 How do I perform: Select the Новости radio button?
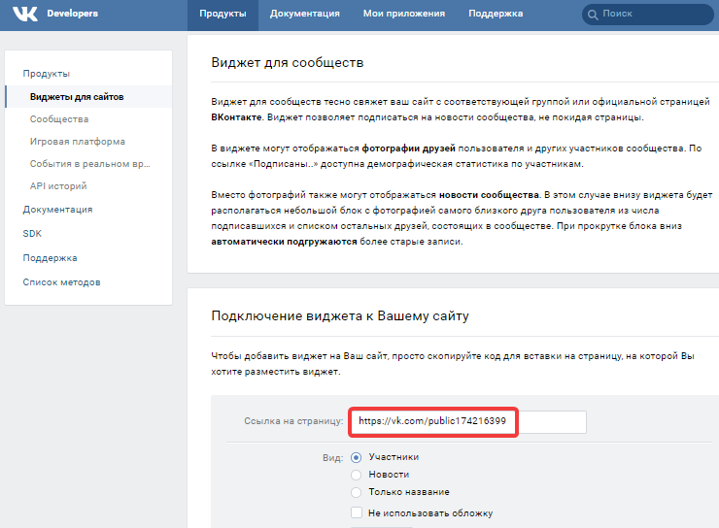356,475
